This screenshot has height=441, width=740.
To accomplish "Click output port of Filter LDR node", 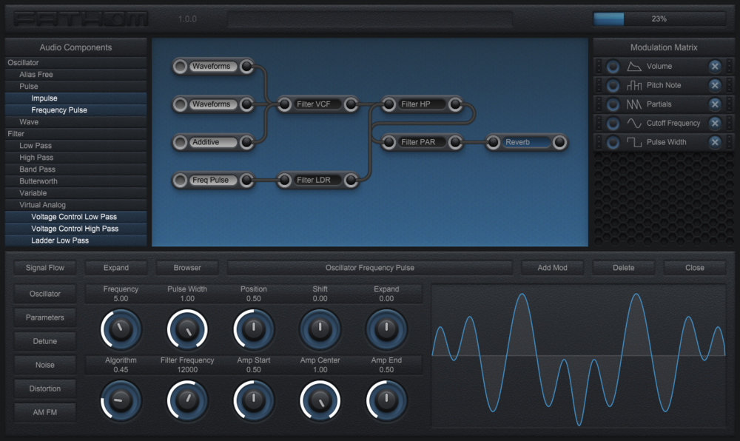I will click(x=351, y=180).
